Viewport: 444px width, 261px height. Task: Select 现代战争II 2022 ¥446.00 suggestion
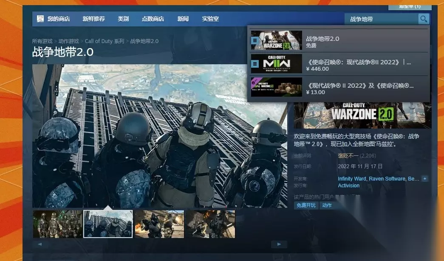click(339, 64)
